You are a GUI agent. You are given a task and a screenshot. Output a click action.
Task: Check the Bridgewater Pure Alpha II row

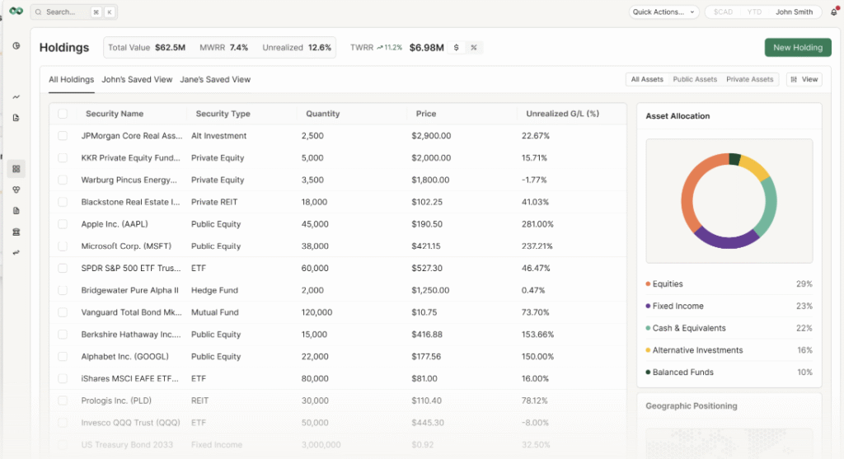(x=63, y=290)
